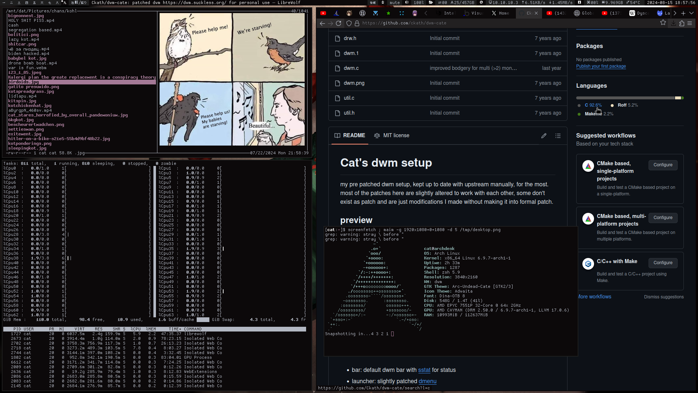The image size is (698, 393).
Task: Open the extensions puzzle icon
Action: [682, 23]
